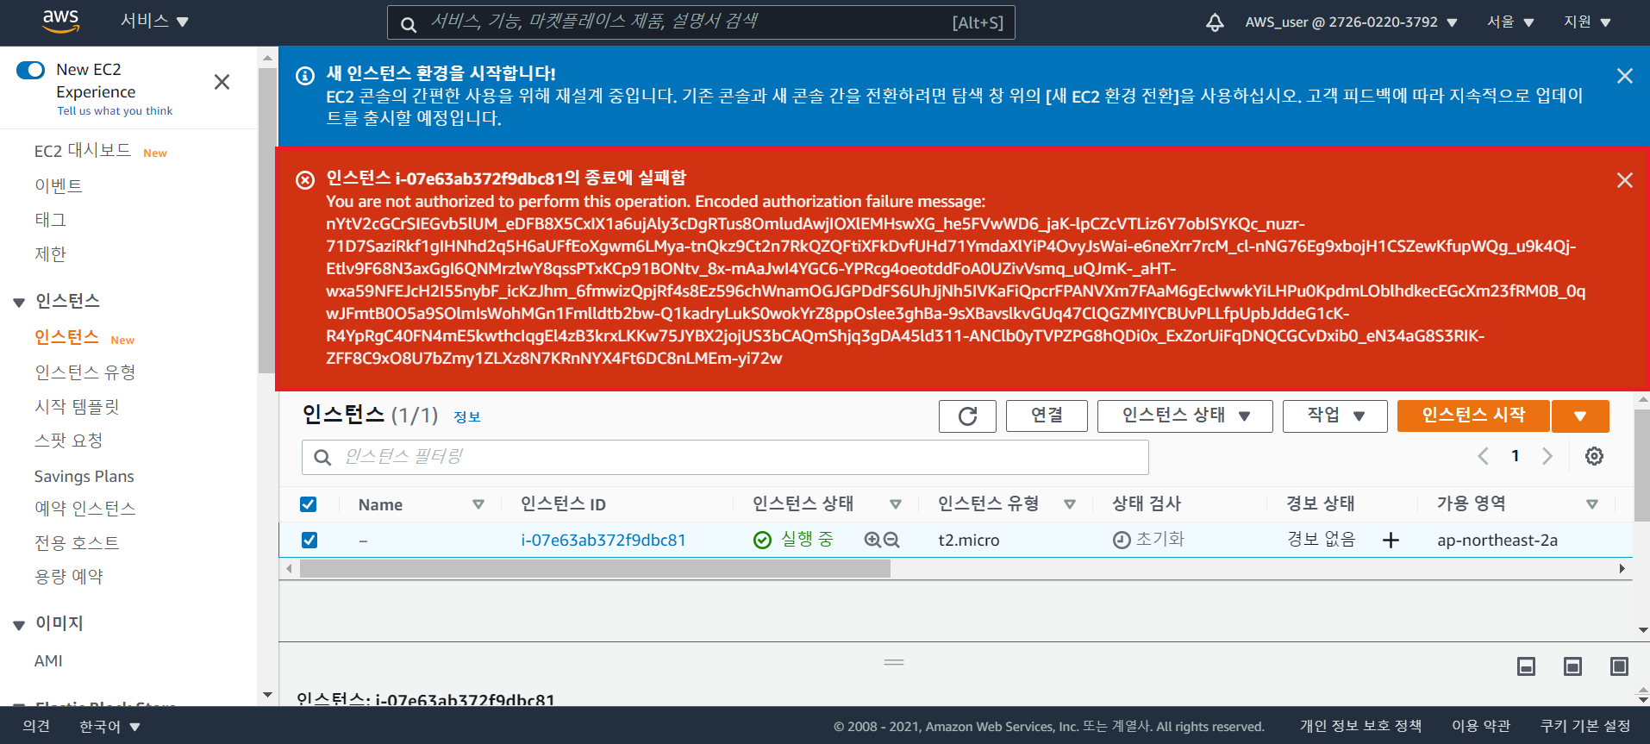The width and height of the screenshot is (1650, 744).
Task: Open the 서울 region selector
Action: [x=1510, y=22]
